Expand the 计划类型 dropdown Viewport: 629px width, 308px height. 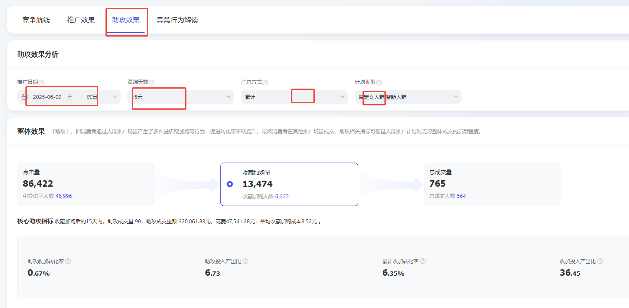[x=456, y=97]
